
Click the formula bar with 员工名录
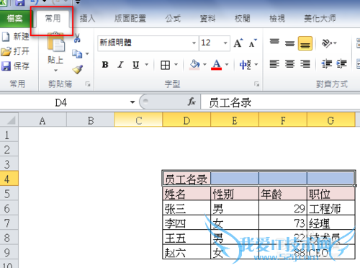(280, 102)
